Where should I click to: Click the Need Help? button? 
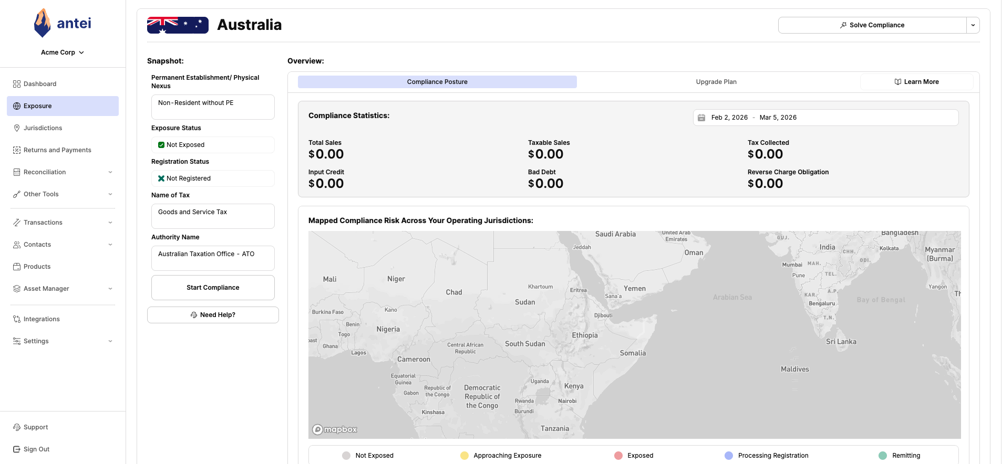[x=213, y=315]
